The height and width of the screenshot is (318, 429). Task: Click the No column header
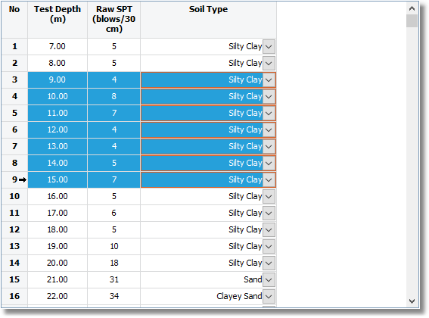(x=14, y=20)
